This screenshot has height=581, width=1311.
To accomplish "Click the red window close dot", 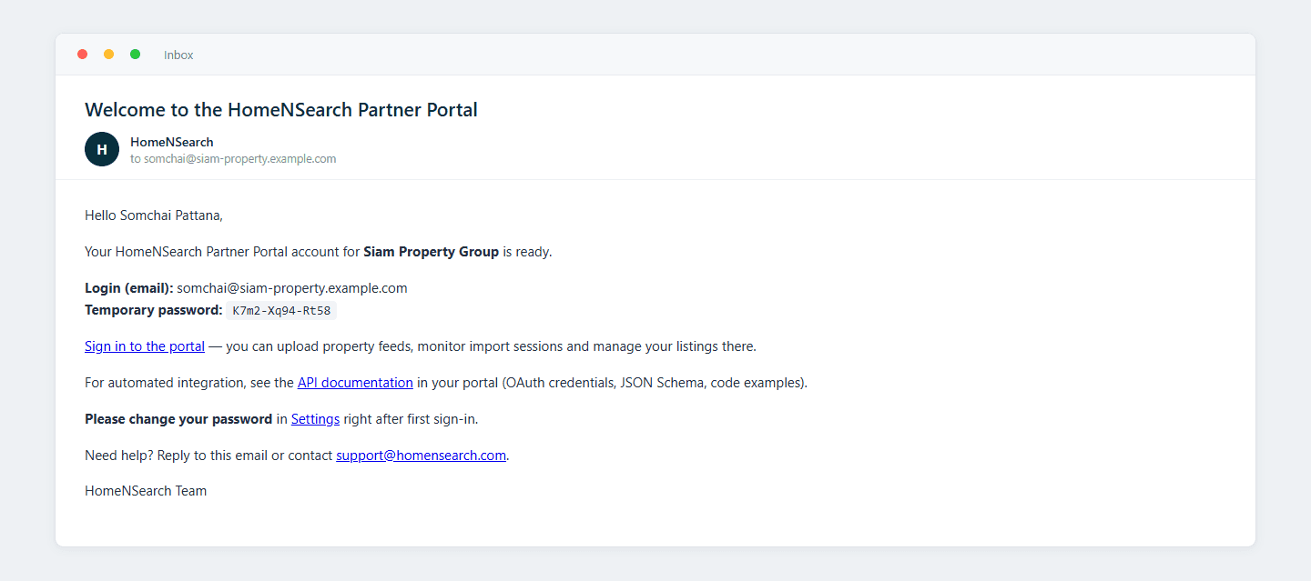I will [83, 55].
